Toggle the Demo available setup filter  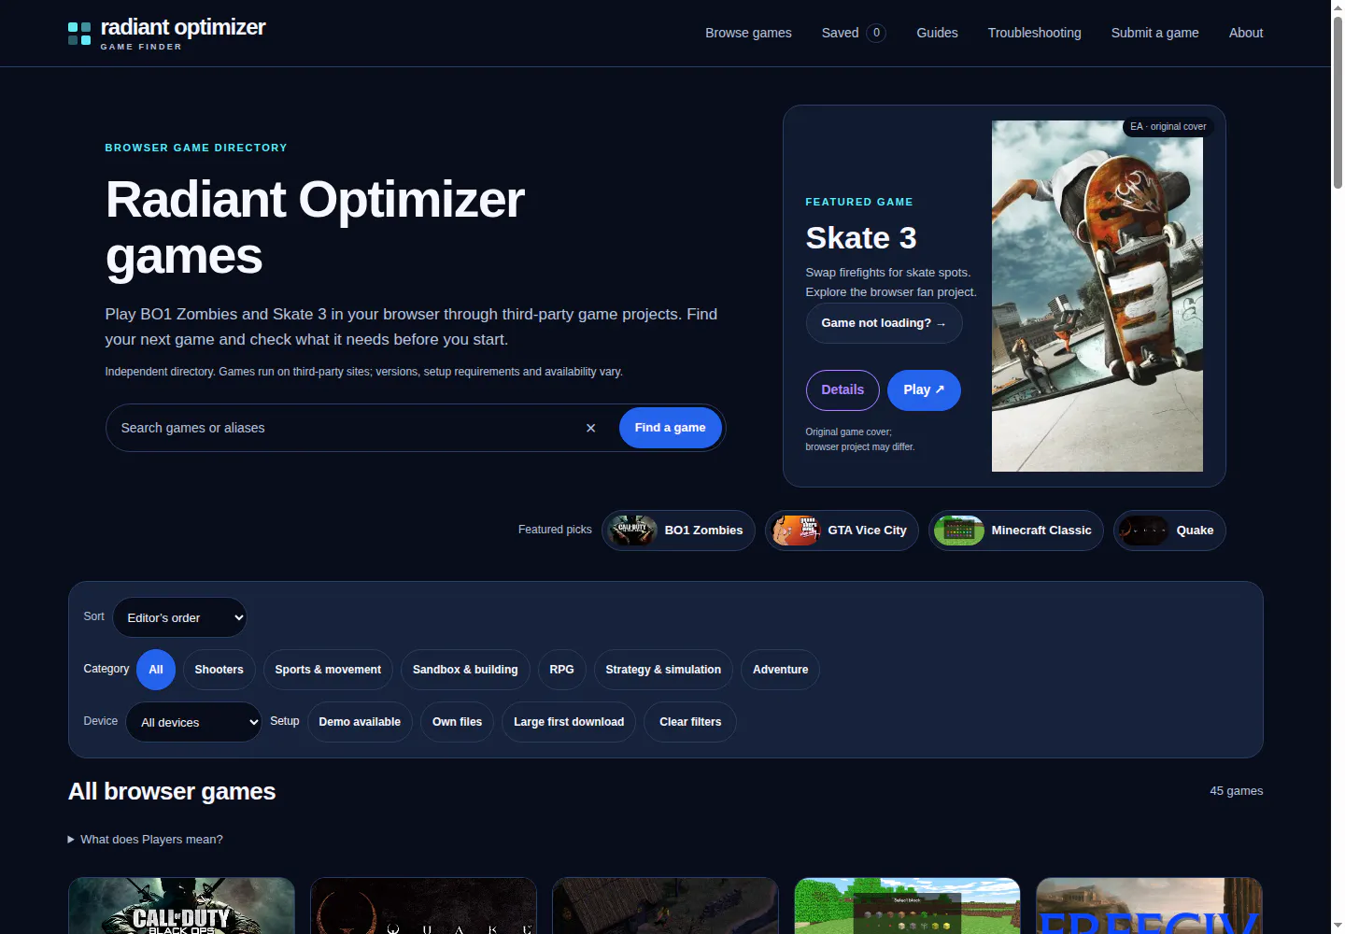[360, 722]
